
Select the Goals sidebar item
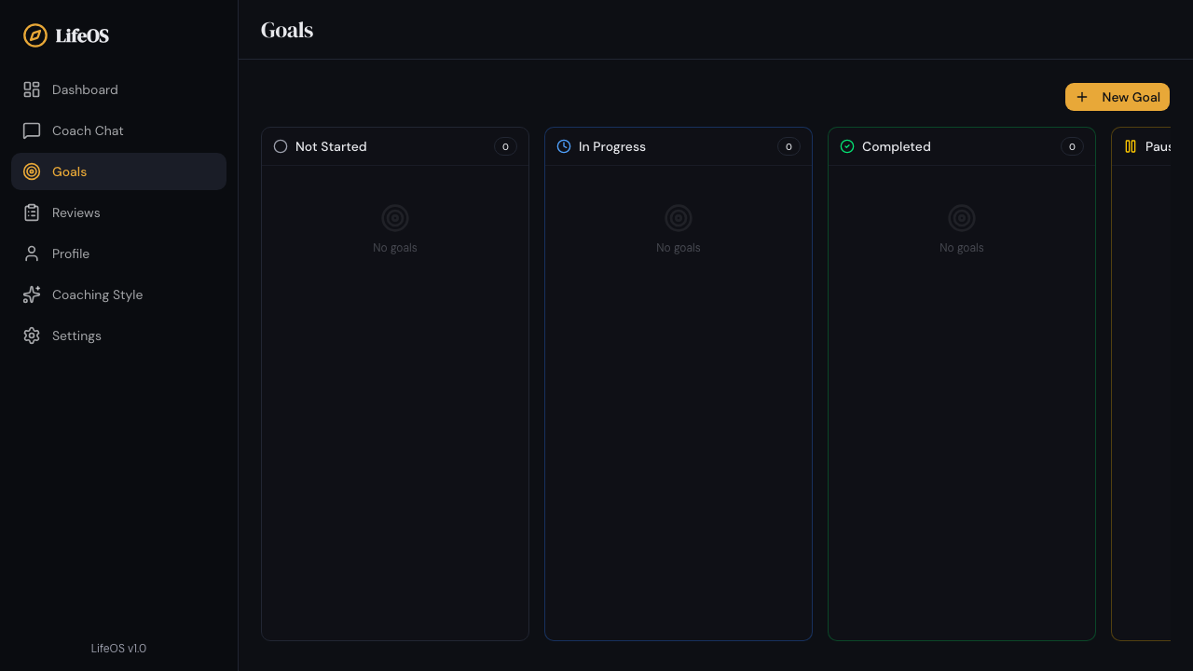click(x=118, y=171)
